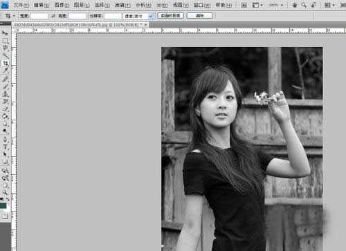Open the Crop tool preset picker arrow
The height and width of the screenshot is (251, 346).
coord(14,16)
